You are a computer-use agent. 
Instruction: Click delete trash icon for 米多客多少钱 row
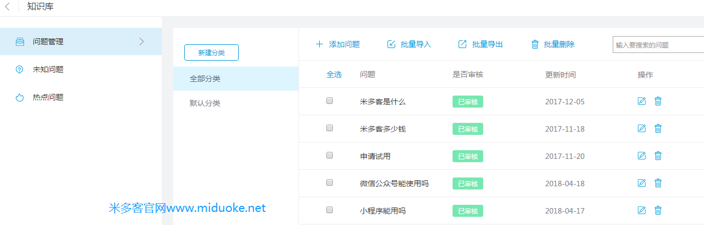coord(658,128)
